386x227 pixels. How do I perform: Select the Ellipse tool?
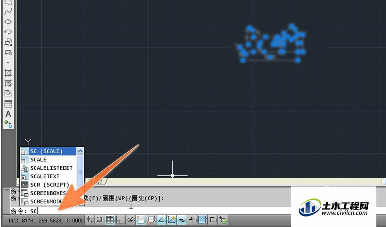pos(8,21)
